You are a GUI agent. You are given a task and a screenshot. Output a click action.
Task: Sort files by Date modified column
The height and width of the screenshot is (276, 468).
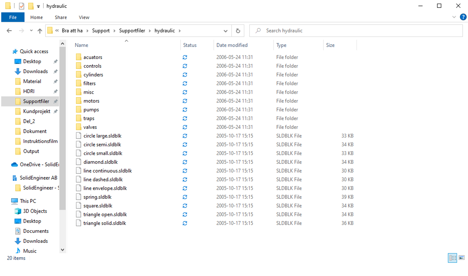click(232, 45)
